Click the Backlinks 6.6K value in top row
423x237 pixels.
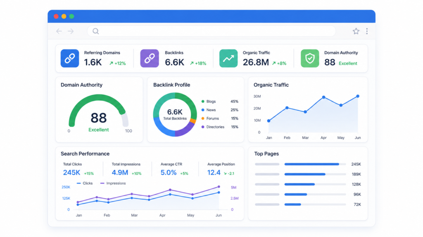click(175, 63)
